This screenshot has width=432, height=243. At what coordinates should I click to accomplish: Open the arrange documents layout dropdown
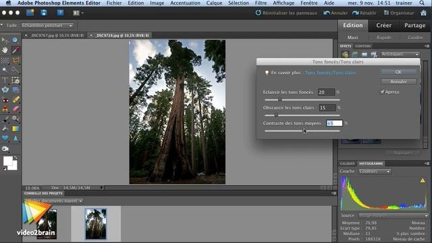pyautogui.click(x=78, y=13)
